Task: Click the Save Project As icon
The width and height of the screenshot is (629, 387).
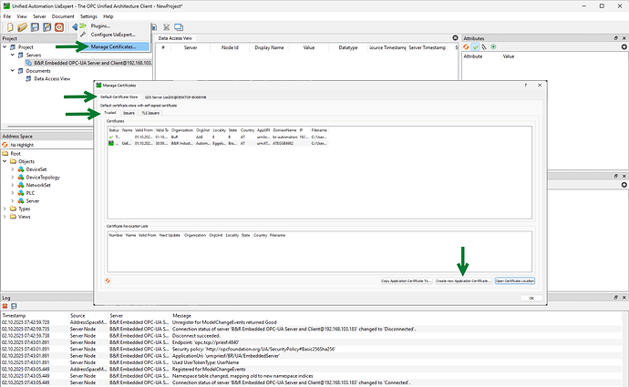Action: pyautogui.click(x=46, y=27)
